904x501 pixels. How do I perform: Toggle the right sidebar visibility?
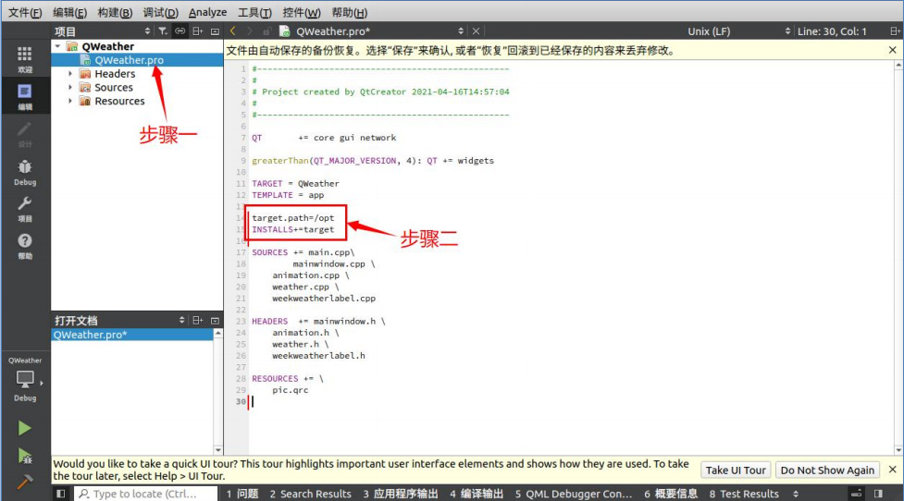[x=878, y=494]
